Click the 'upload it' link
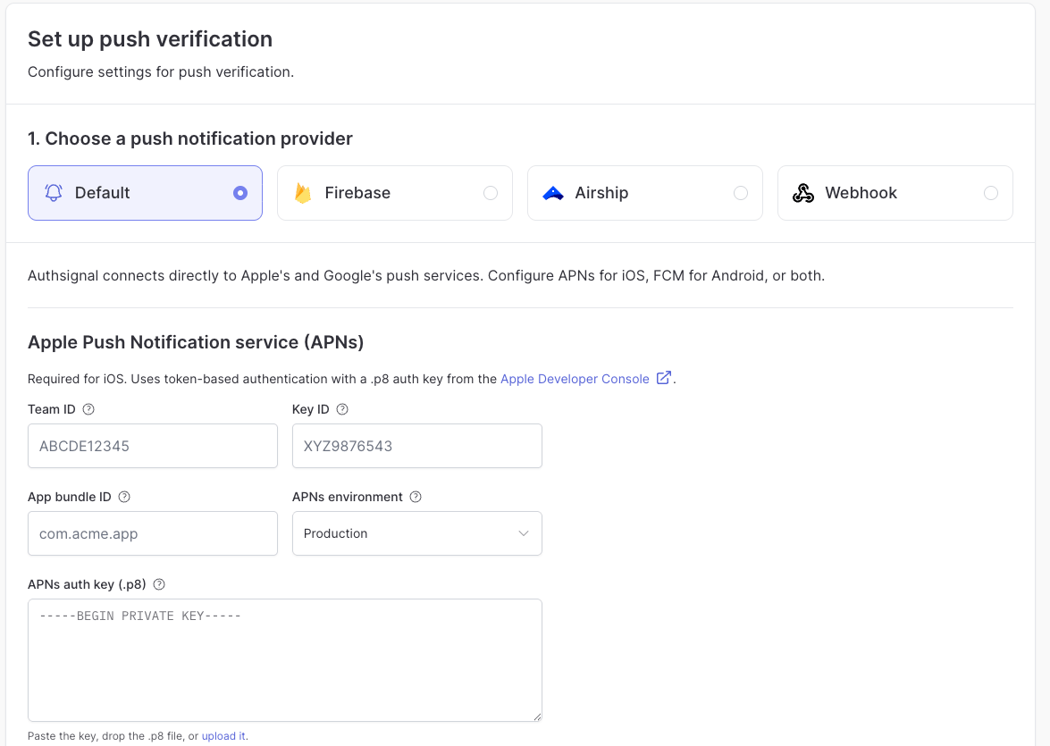 point(223,736)
